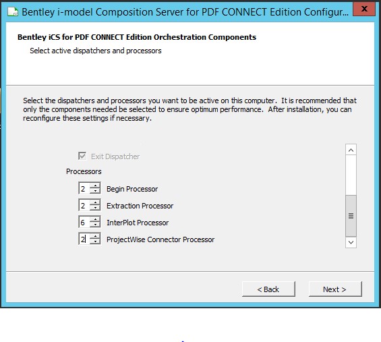Decrease the InterPlot Processor count

(x=95, y=225)
